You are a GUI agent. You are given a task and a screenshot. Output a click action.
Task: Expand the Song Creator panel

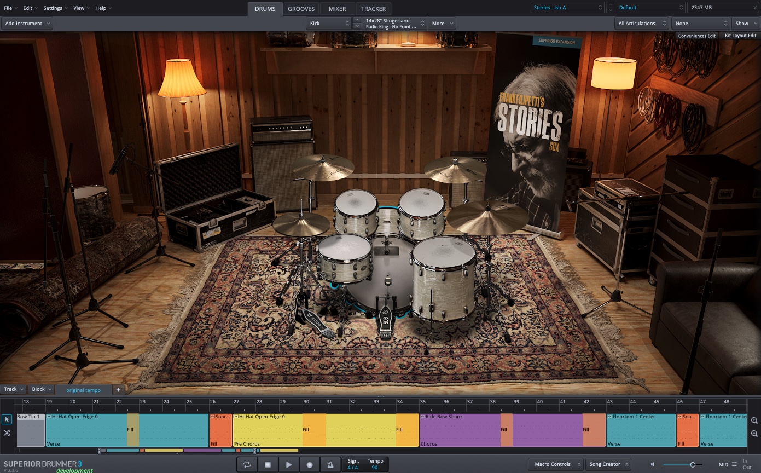pos(608,464)
